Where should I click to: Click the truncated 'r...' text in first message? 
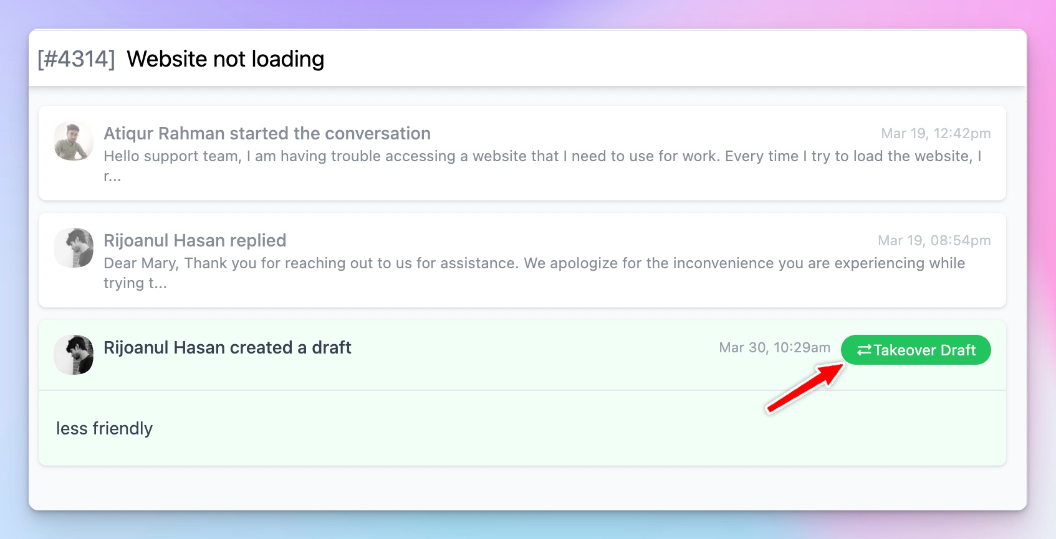[x=112, y=176]
